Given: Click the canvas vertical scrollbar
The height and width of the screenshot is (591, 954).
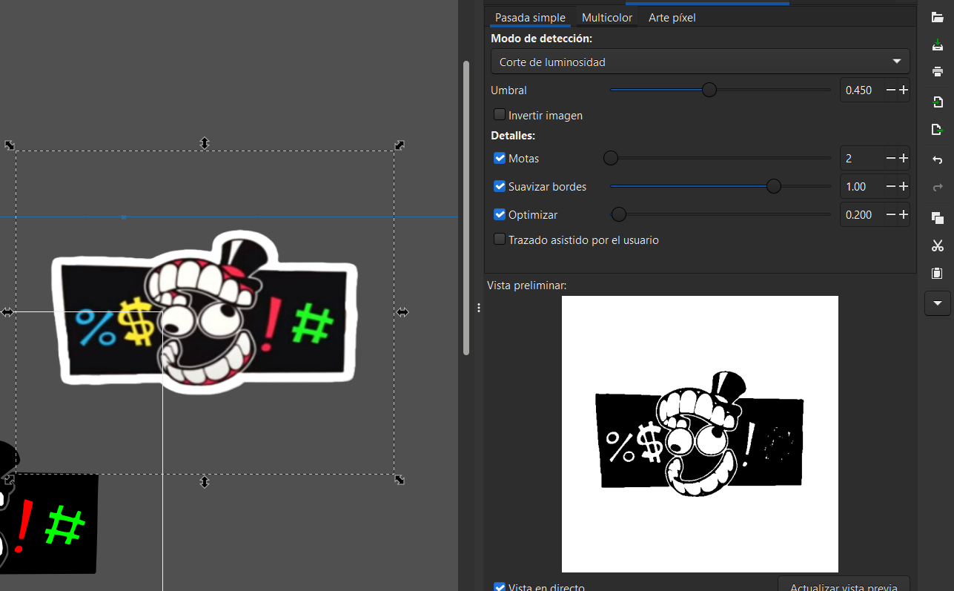Looking at the screenshot, I should (466, 208).
